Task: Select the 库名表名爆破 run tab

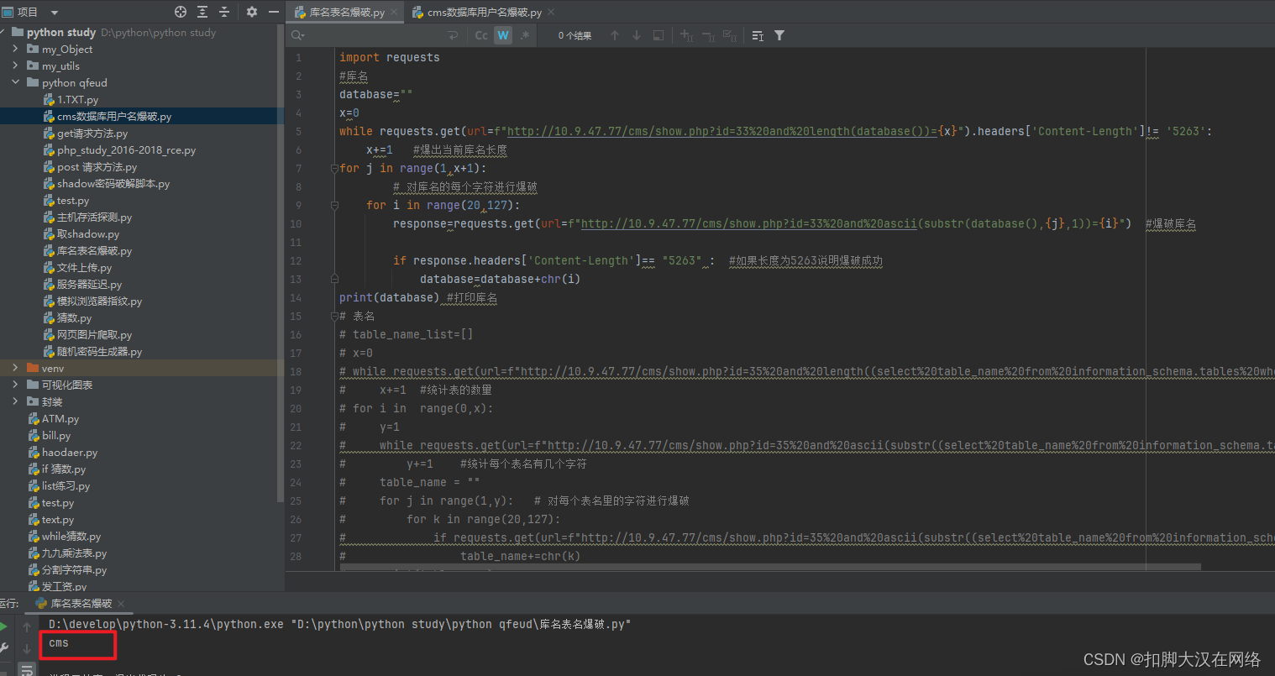Action: (x=81, y=603)
